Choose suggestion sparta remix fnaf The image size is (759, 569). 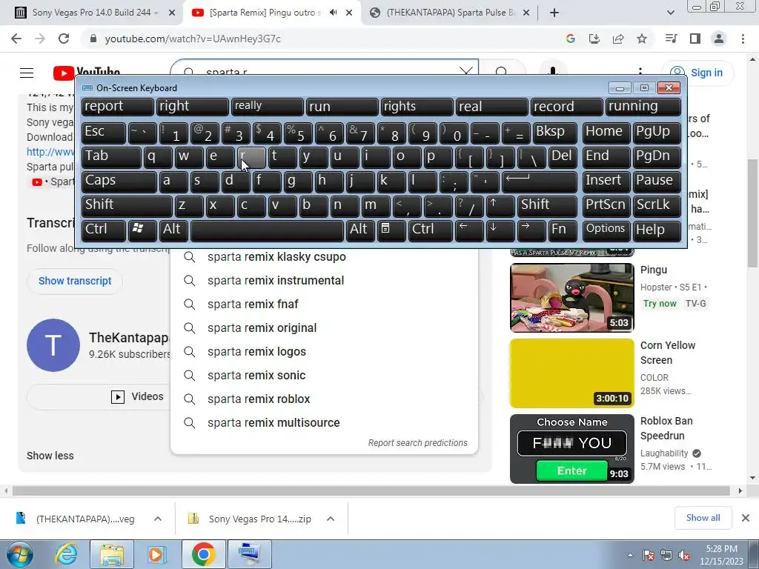[325, 305]
